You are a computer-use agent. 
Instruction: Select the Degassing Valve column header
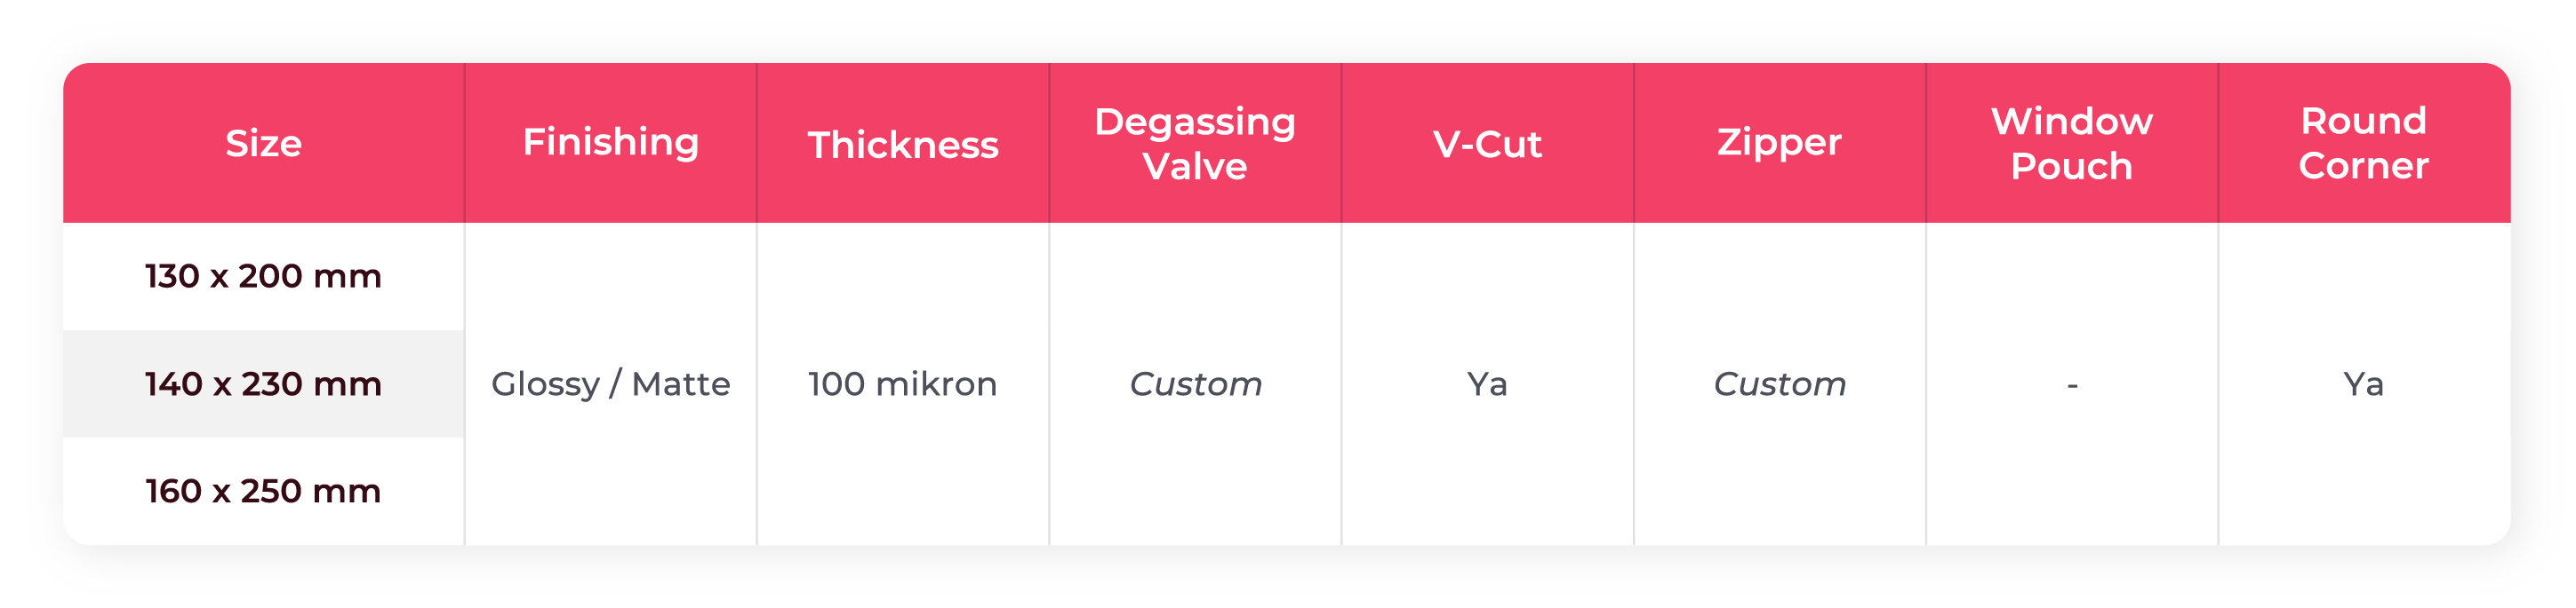click(x=1194, y=144)
